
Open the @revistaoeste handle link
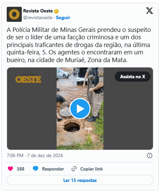tap(38, 18)
